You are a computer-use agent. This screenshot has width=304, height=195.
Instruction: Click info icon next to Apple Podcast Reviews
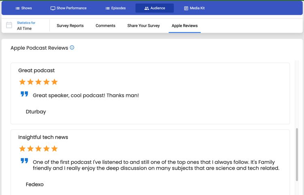72,48
